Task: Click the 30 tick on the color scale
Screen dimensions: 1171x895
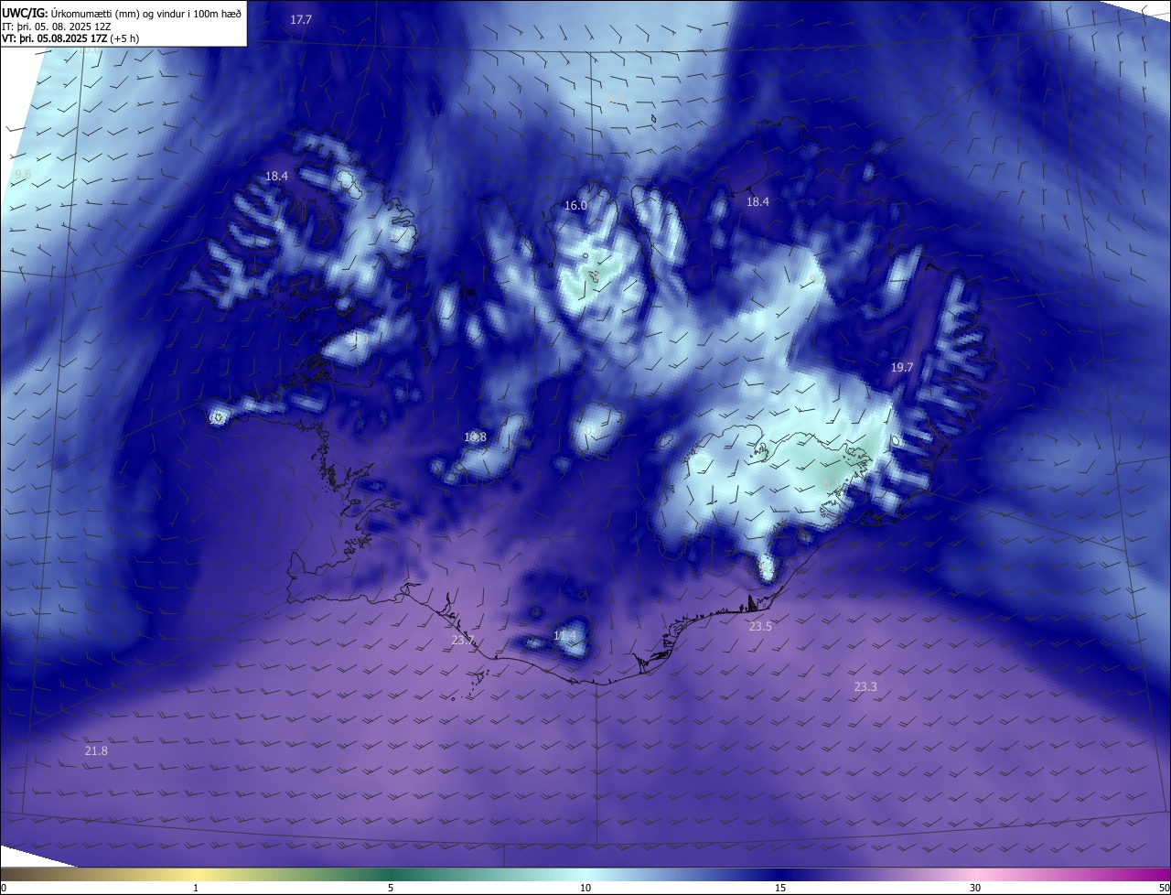Action: (x=975, y=888)
